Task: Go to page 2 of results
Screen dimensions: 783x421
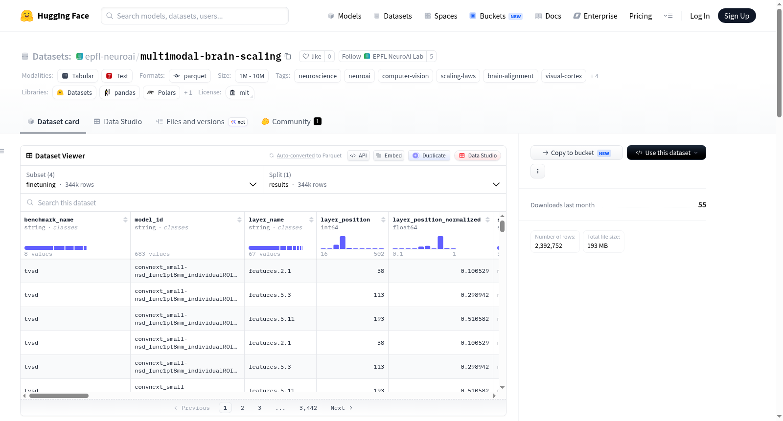Action: click(242, 408)
